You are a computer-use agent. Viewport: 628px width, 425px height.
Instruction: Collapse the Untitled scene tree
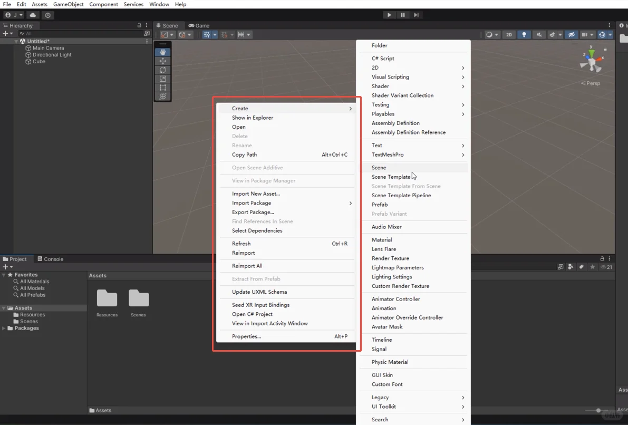tap(16, 41)
